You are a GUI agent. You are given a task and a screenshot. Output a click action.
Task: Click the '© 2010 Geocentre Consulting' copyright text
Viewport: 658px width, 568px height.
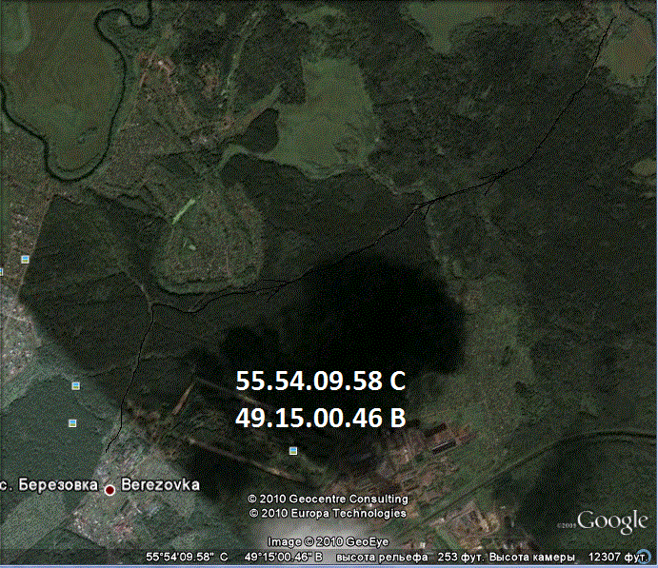coord(328,499)
